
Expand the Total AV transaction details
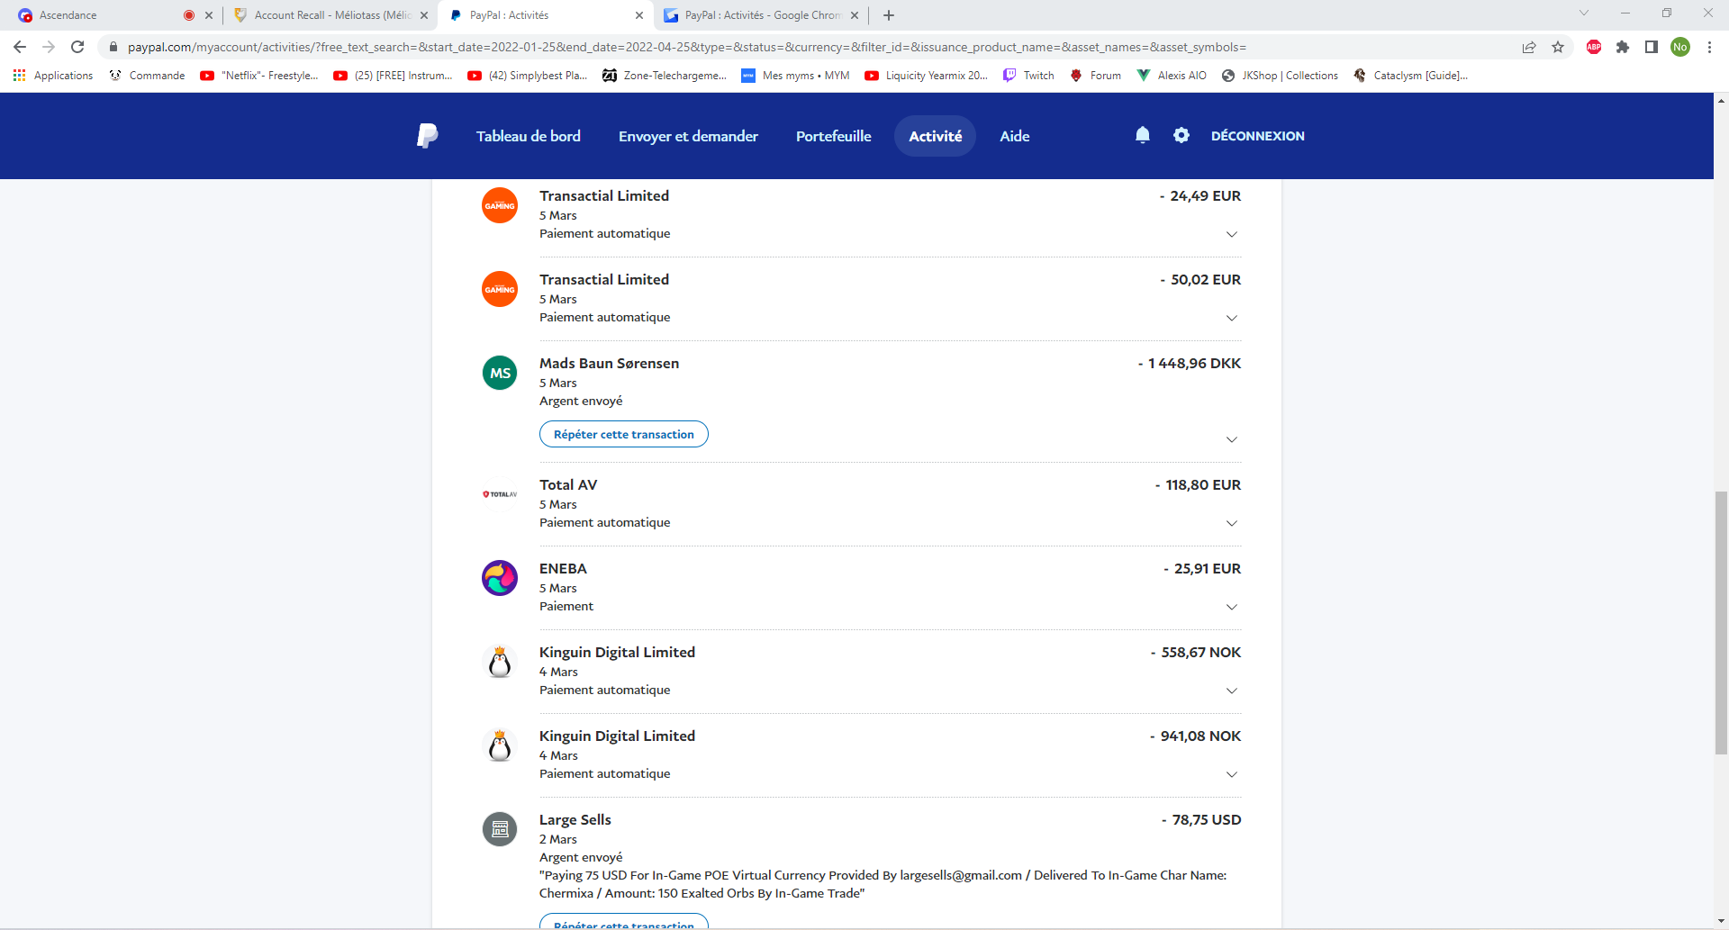coord(1232,523)
